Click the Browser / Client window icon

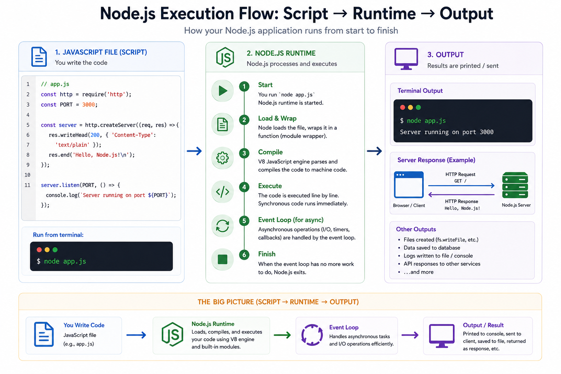tap(409, 185)
